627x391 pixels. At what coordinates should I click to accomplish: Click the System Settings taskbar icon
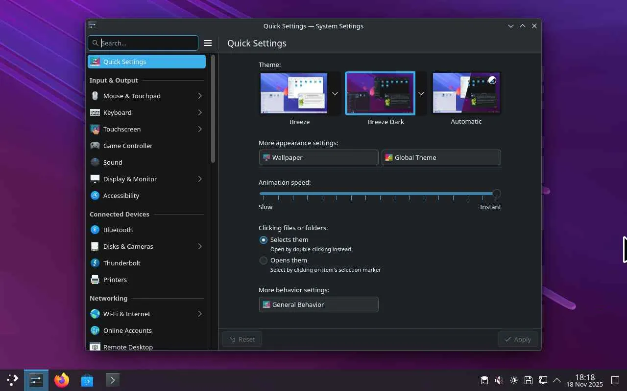[36, 380]
